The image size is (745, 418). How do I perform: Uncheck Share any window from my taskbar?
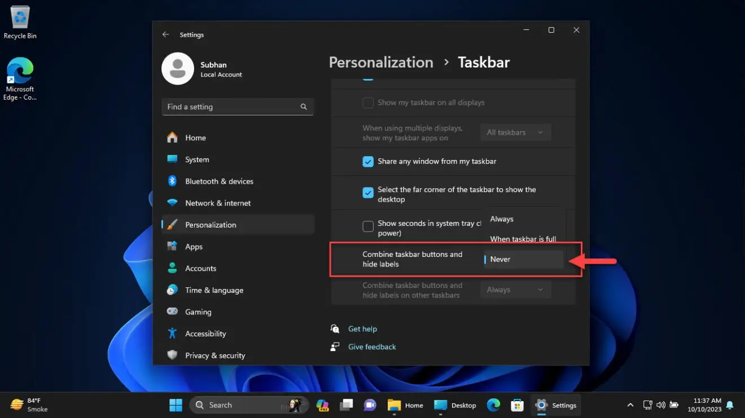(368, 161)
